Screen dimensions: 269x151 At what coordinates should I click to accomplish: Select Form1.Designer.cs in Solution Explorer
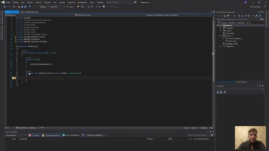click(235, 38)
